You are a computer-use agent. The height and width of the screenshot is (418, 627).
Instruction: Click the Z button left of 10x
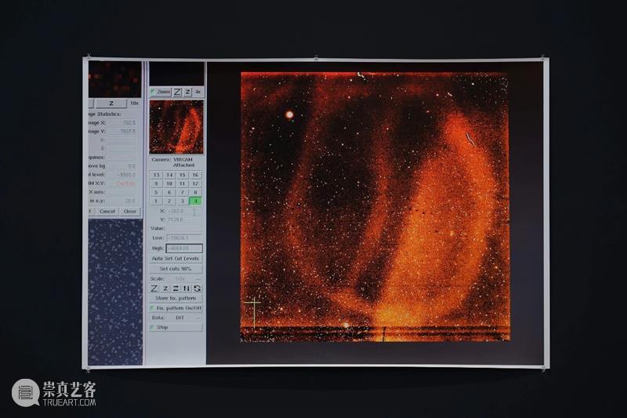111,103
